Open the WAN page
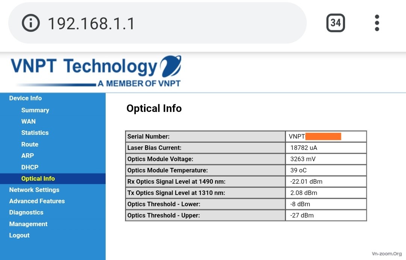This screenshot has height=260, width=406. 29,122
